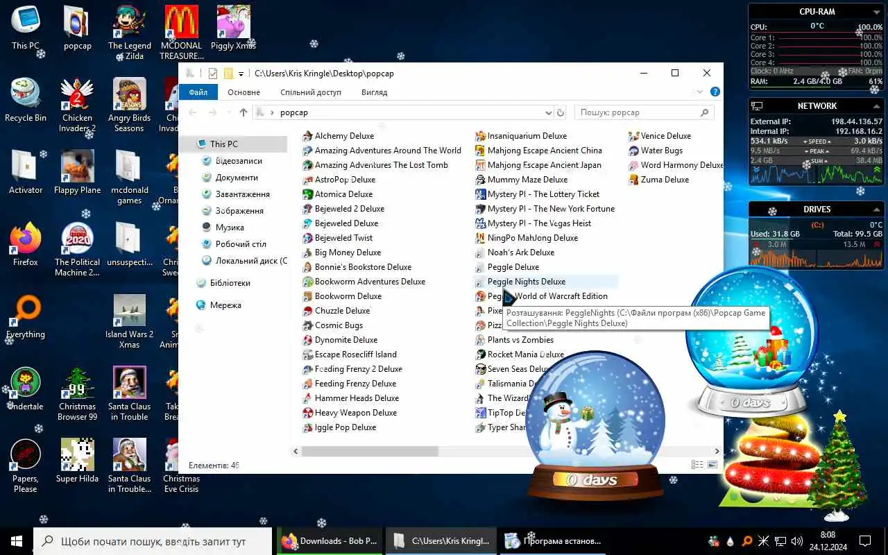
Task: Expand DRIVES gadget menu arrow
Action: point(878,209)
